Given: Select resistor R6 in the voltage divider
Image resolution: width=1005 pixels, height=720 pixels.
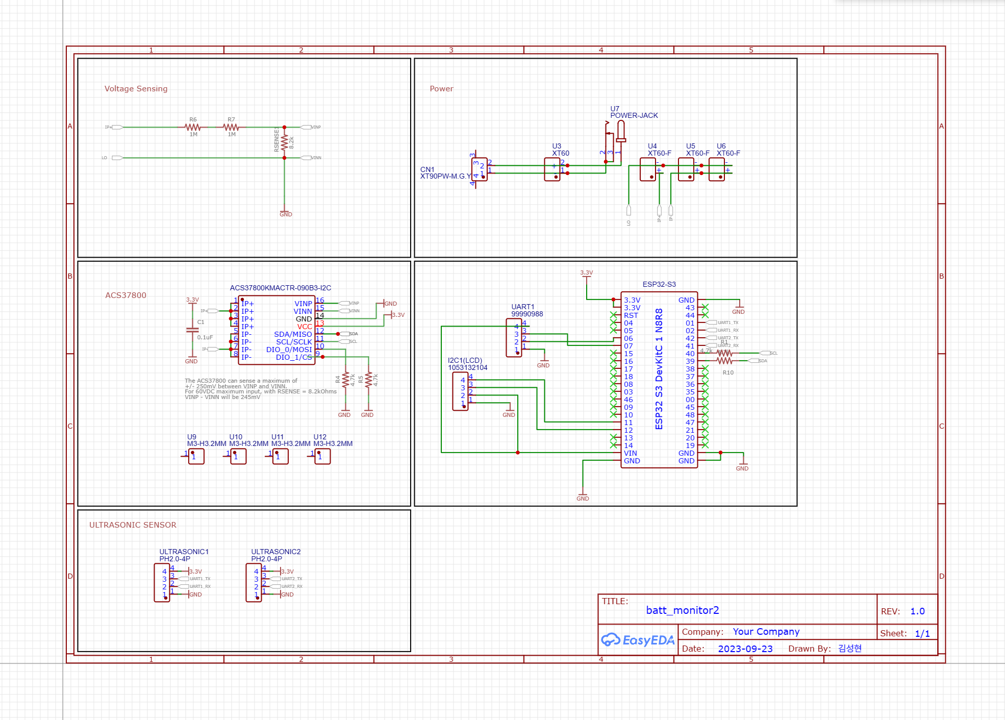Looking at the screenshot, I should pos(193,127).
